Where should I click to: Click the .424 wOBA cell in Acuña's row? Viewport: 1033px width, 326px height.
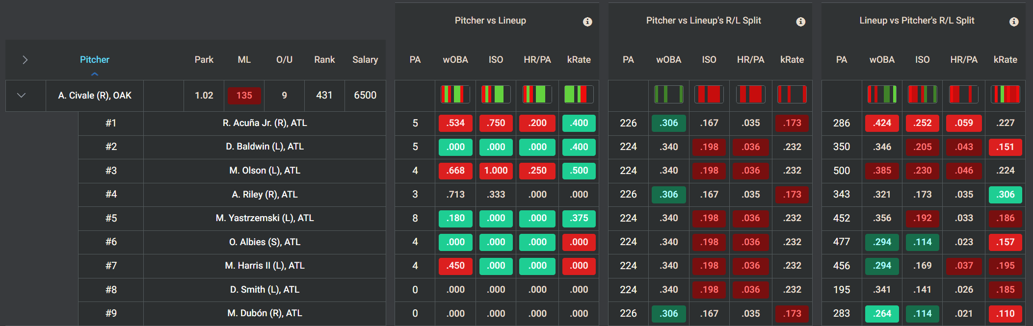pyautogui.click(x=882, y=123)
